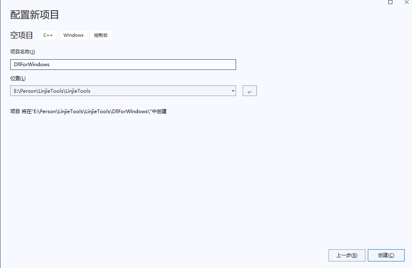The width and height of the screenshot is (412, 268).
Task: Create the project with 创建(C) button
Action: pyautogui.click(x=386, y=255)
